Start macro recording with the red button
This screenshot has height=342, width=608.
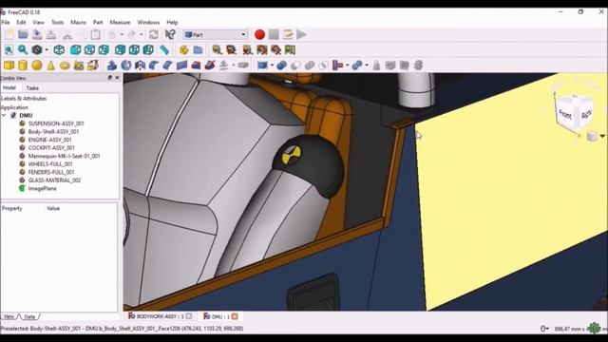[x=259, y=34]
